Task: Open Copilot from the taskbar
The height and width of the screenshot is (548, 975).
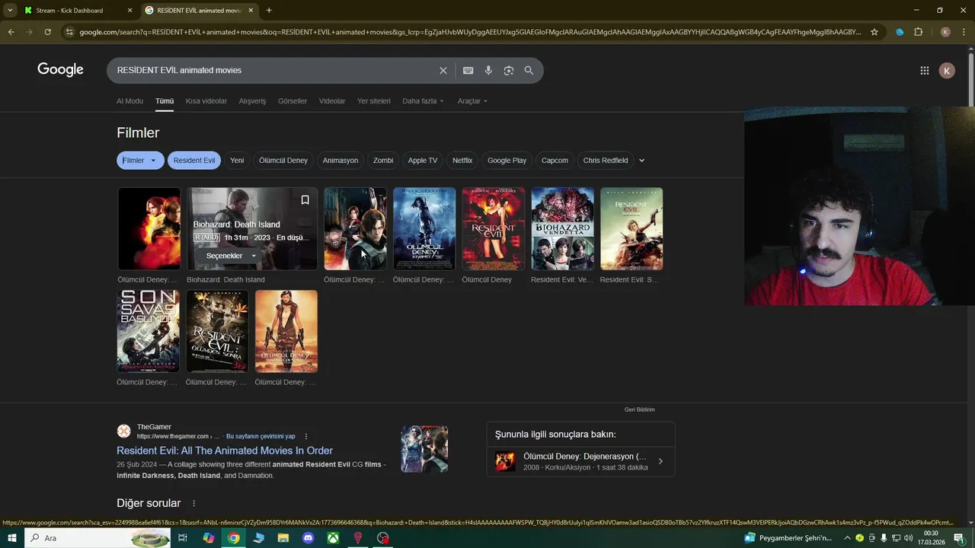Action: tap(208, 538)
